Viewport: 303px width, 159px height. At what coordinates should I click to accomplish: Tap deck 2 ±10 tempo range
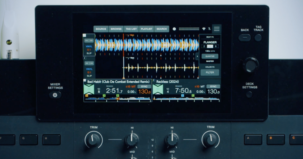click(x=197, y=87)
